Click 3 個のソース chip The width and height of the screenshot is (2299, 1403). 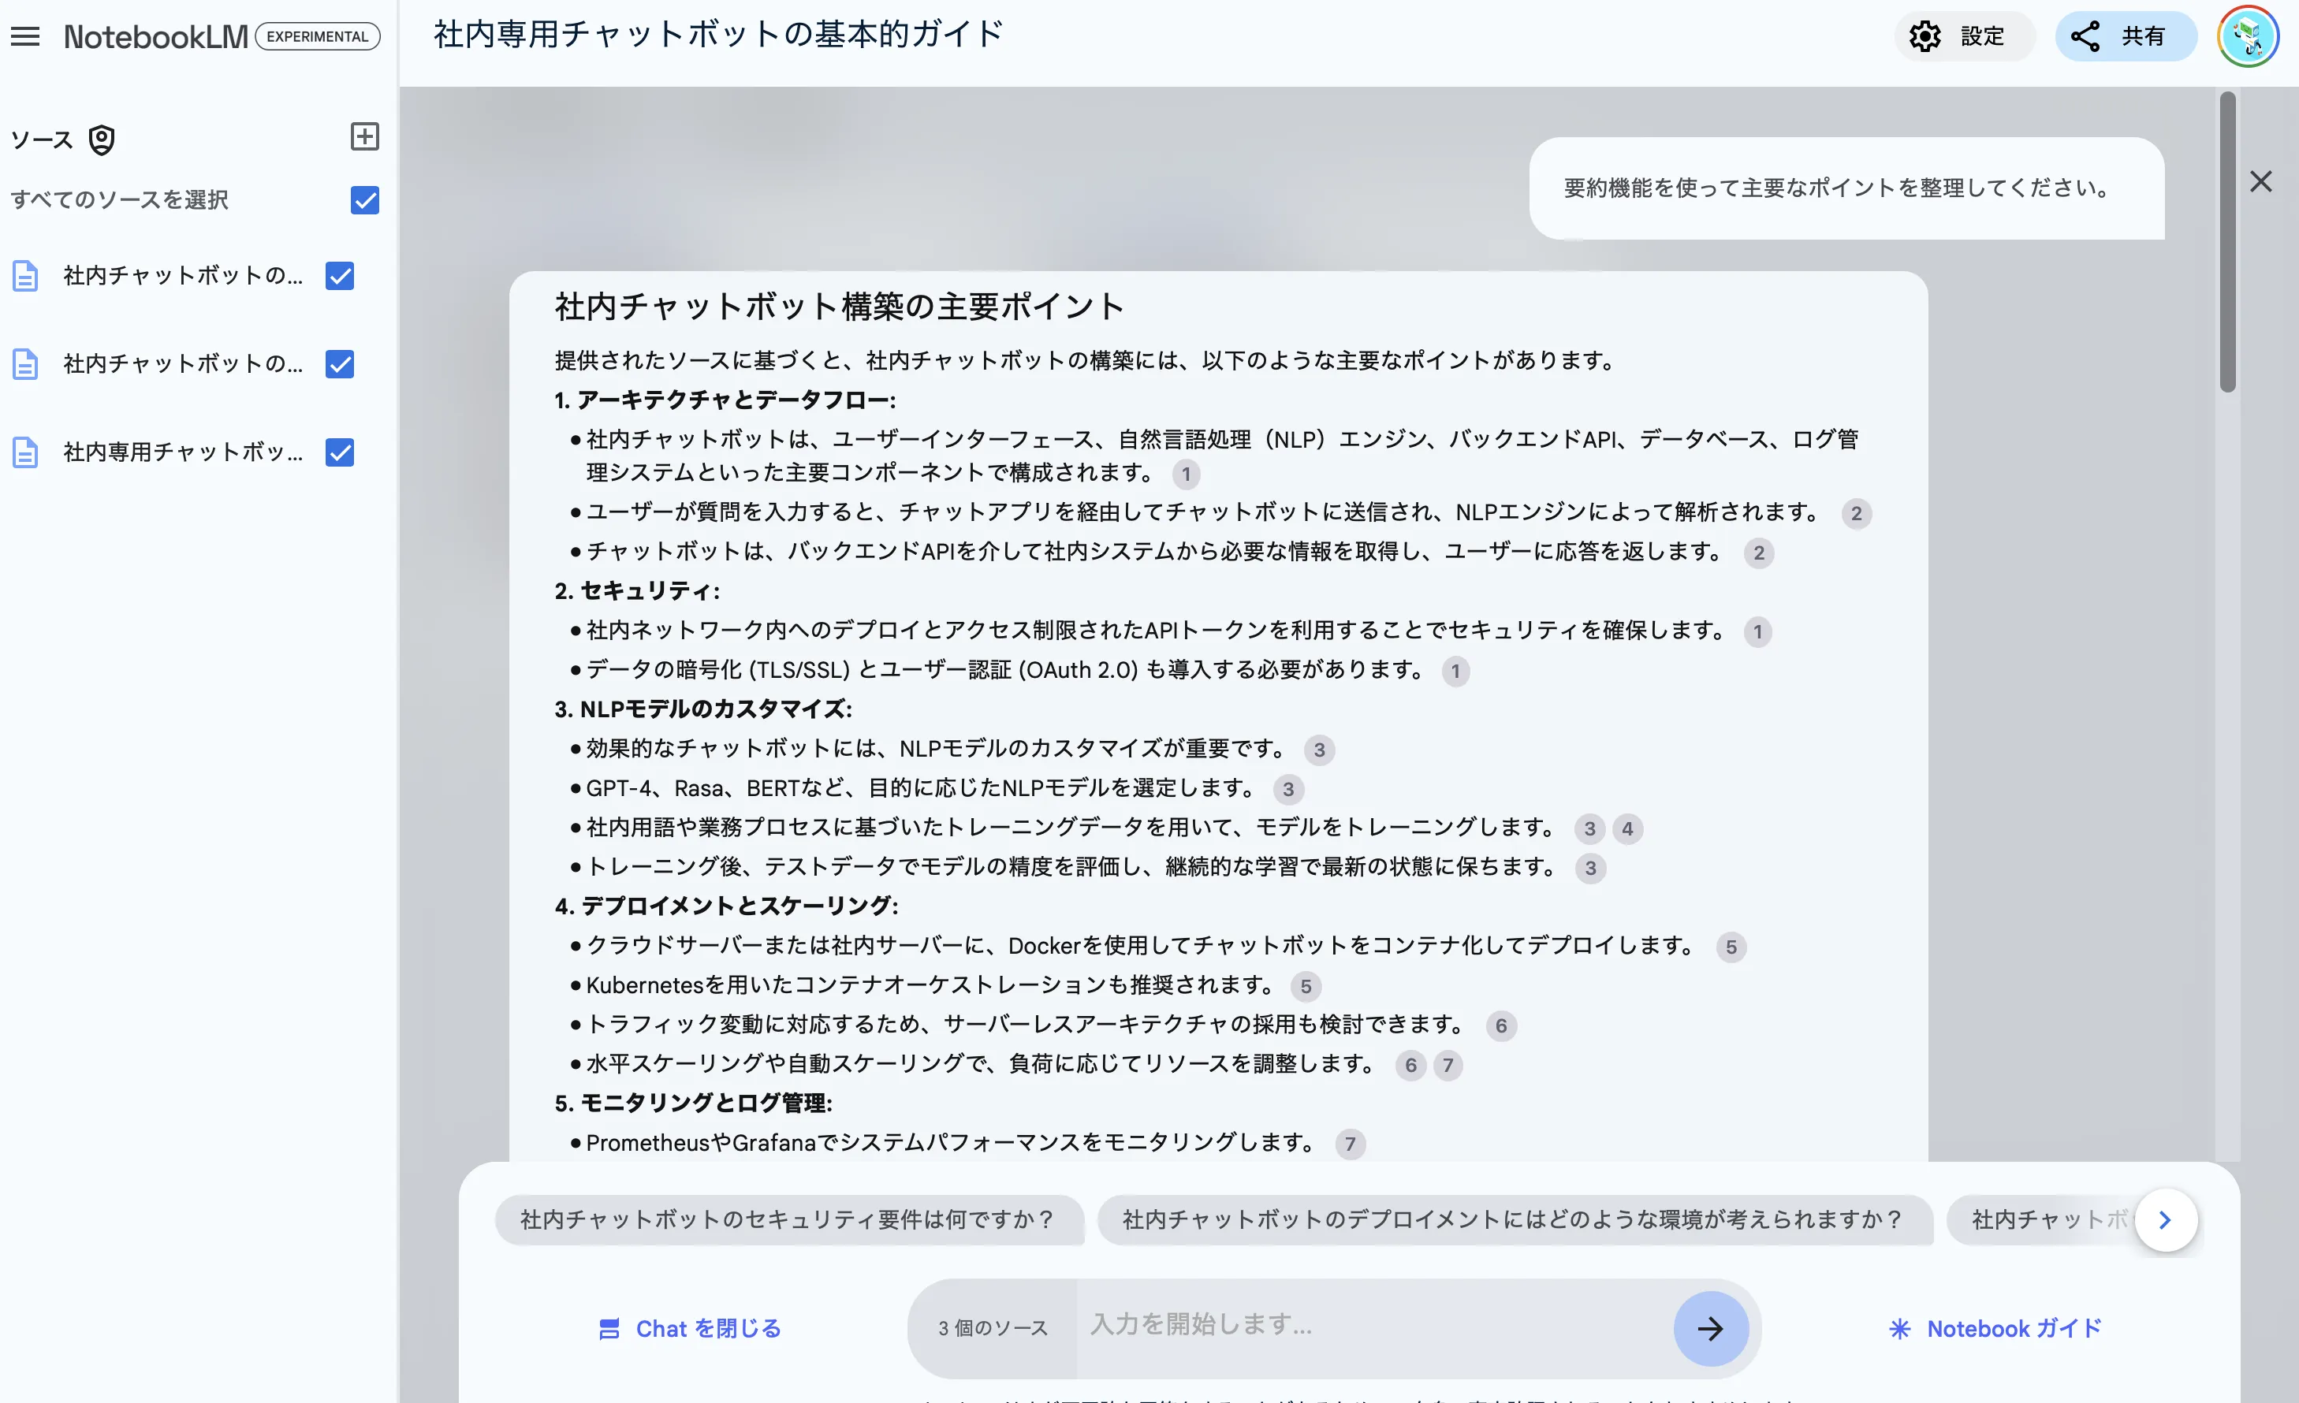click(993, 1328)
